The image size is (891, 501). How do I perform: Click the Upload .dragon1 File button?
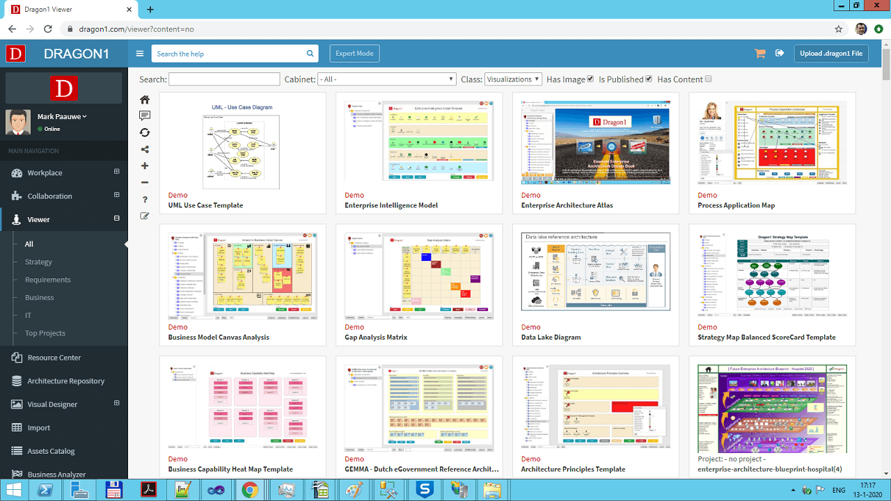point(831,54)
